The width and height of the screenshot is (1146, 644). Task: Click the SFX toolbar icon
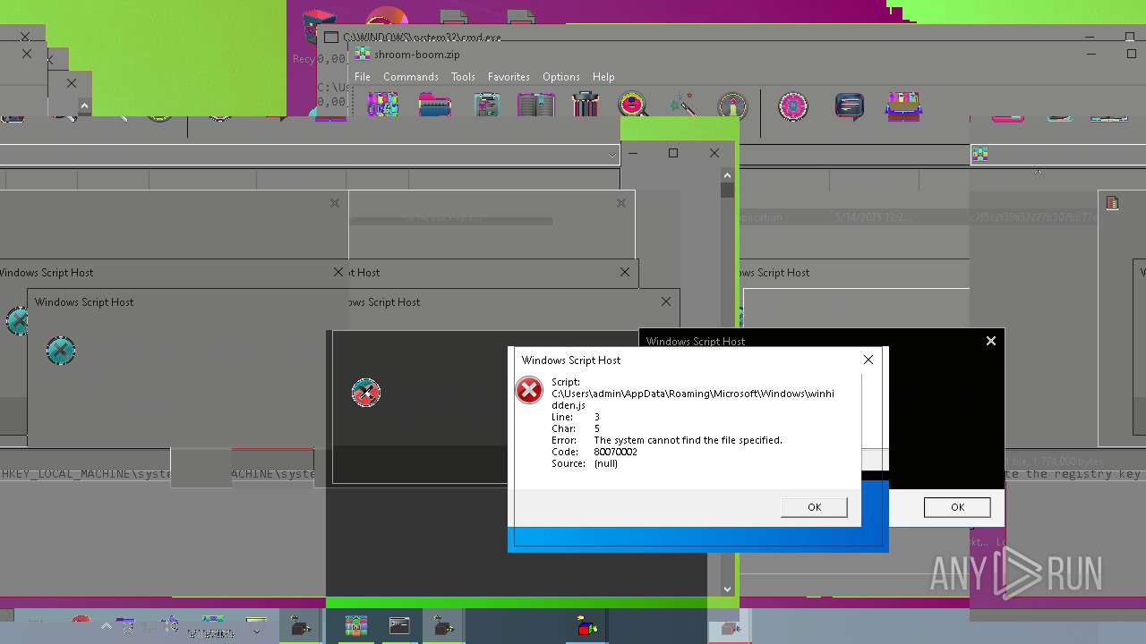pyautogui.click(x=903, y=106)
